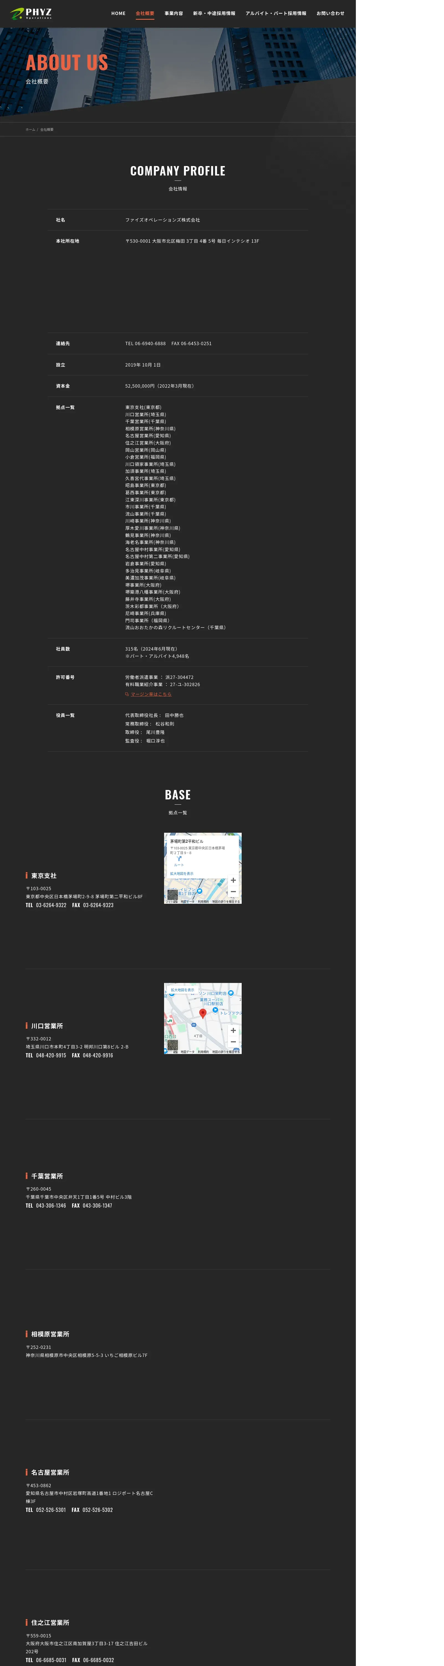Zoom out on the Tokyo branch map
The height and width of the screenshot is (1666, 444).
coord(233,891)
